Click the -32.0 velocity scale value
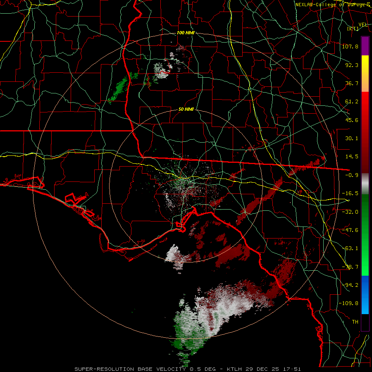 pos(350,212)
